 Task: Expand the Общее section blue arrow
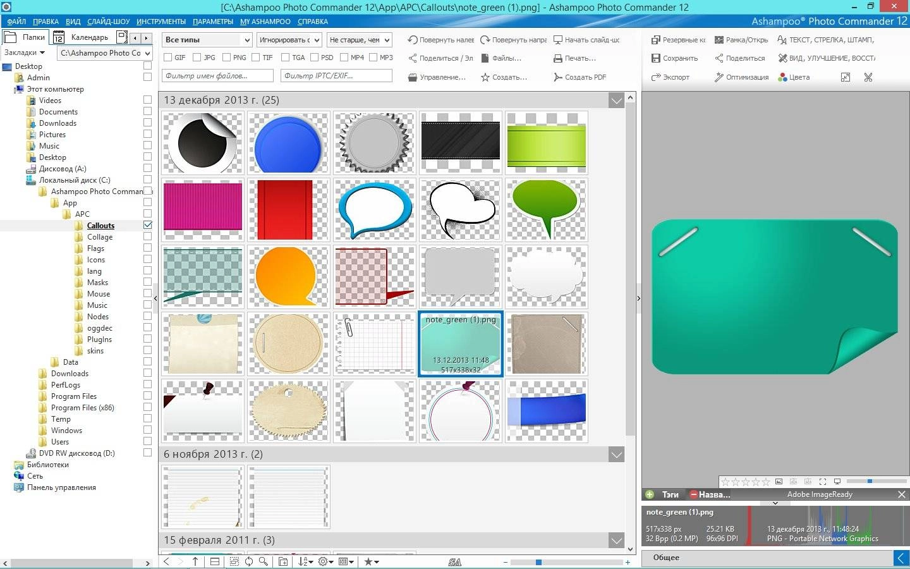[x=901, y=558]
